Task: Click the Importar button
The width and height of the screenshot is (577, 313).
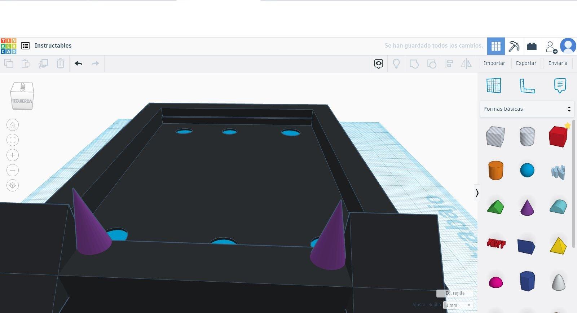Action: coord(494,63)
